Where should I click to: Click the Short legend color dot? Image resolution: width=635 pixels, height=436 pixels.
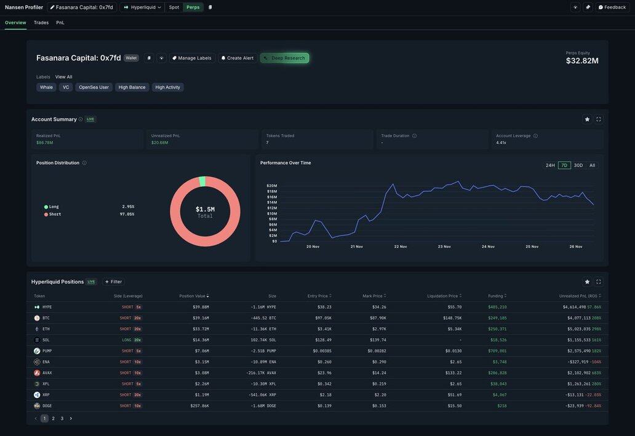(46, 214)
